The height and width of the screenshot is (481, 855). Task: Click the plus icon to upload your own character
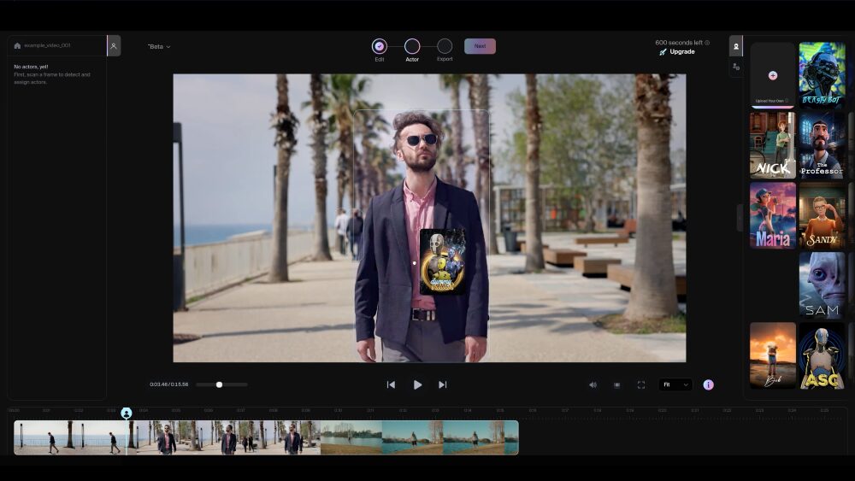pyautogui.click(x=773, y=75)
